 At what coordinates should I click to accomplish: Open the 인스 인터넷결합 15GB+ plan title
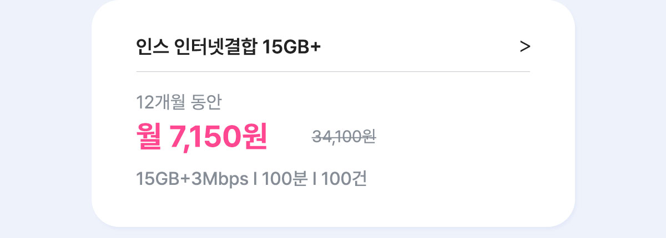point(228,48)
